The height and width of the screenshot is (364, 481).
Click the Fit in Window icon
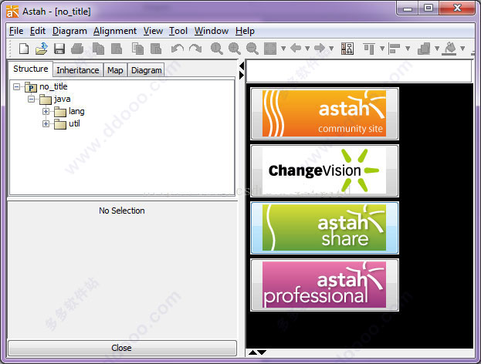(x=270, y=49)
